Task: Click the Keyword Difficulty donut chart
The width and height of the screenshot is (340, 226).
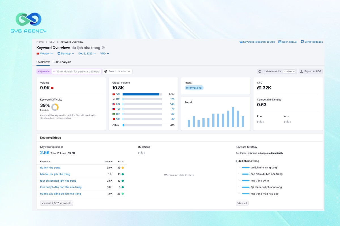Action: click(x=55, y=107)
